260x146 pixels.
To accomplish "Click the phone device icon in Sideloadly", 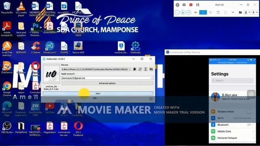I will pyautogui.click(x=145, y=69).
